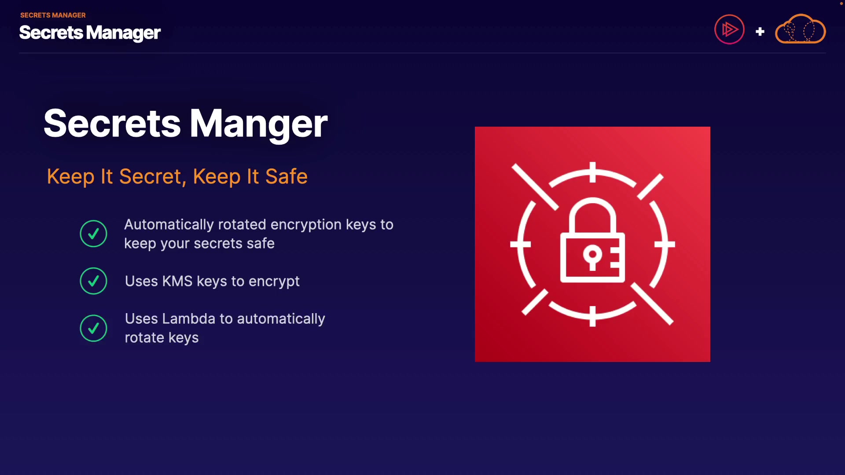The height and width of the screenshot is (475, 845).
Task: Click the upper-left diagonal line of lock icon
Action: pos(535,186)
